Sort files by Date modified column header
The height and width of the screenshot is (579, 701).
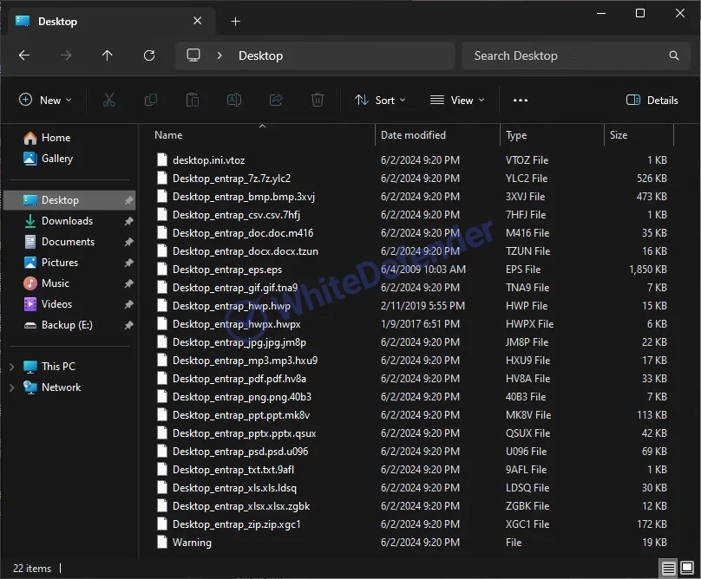413,135
